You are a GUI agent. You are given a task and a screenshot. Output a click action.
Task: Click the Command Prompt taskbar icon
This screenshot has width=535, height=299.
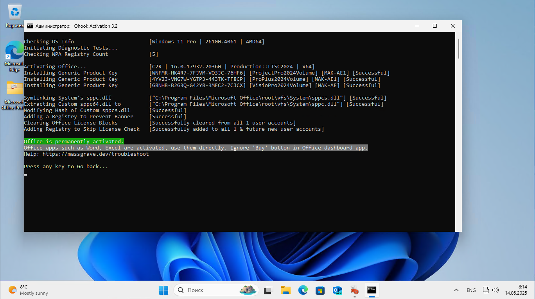(372, 290)
